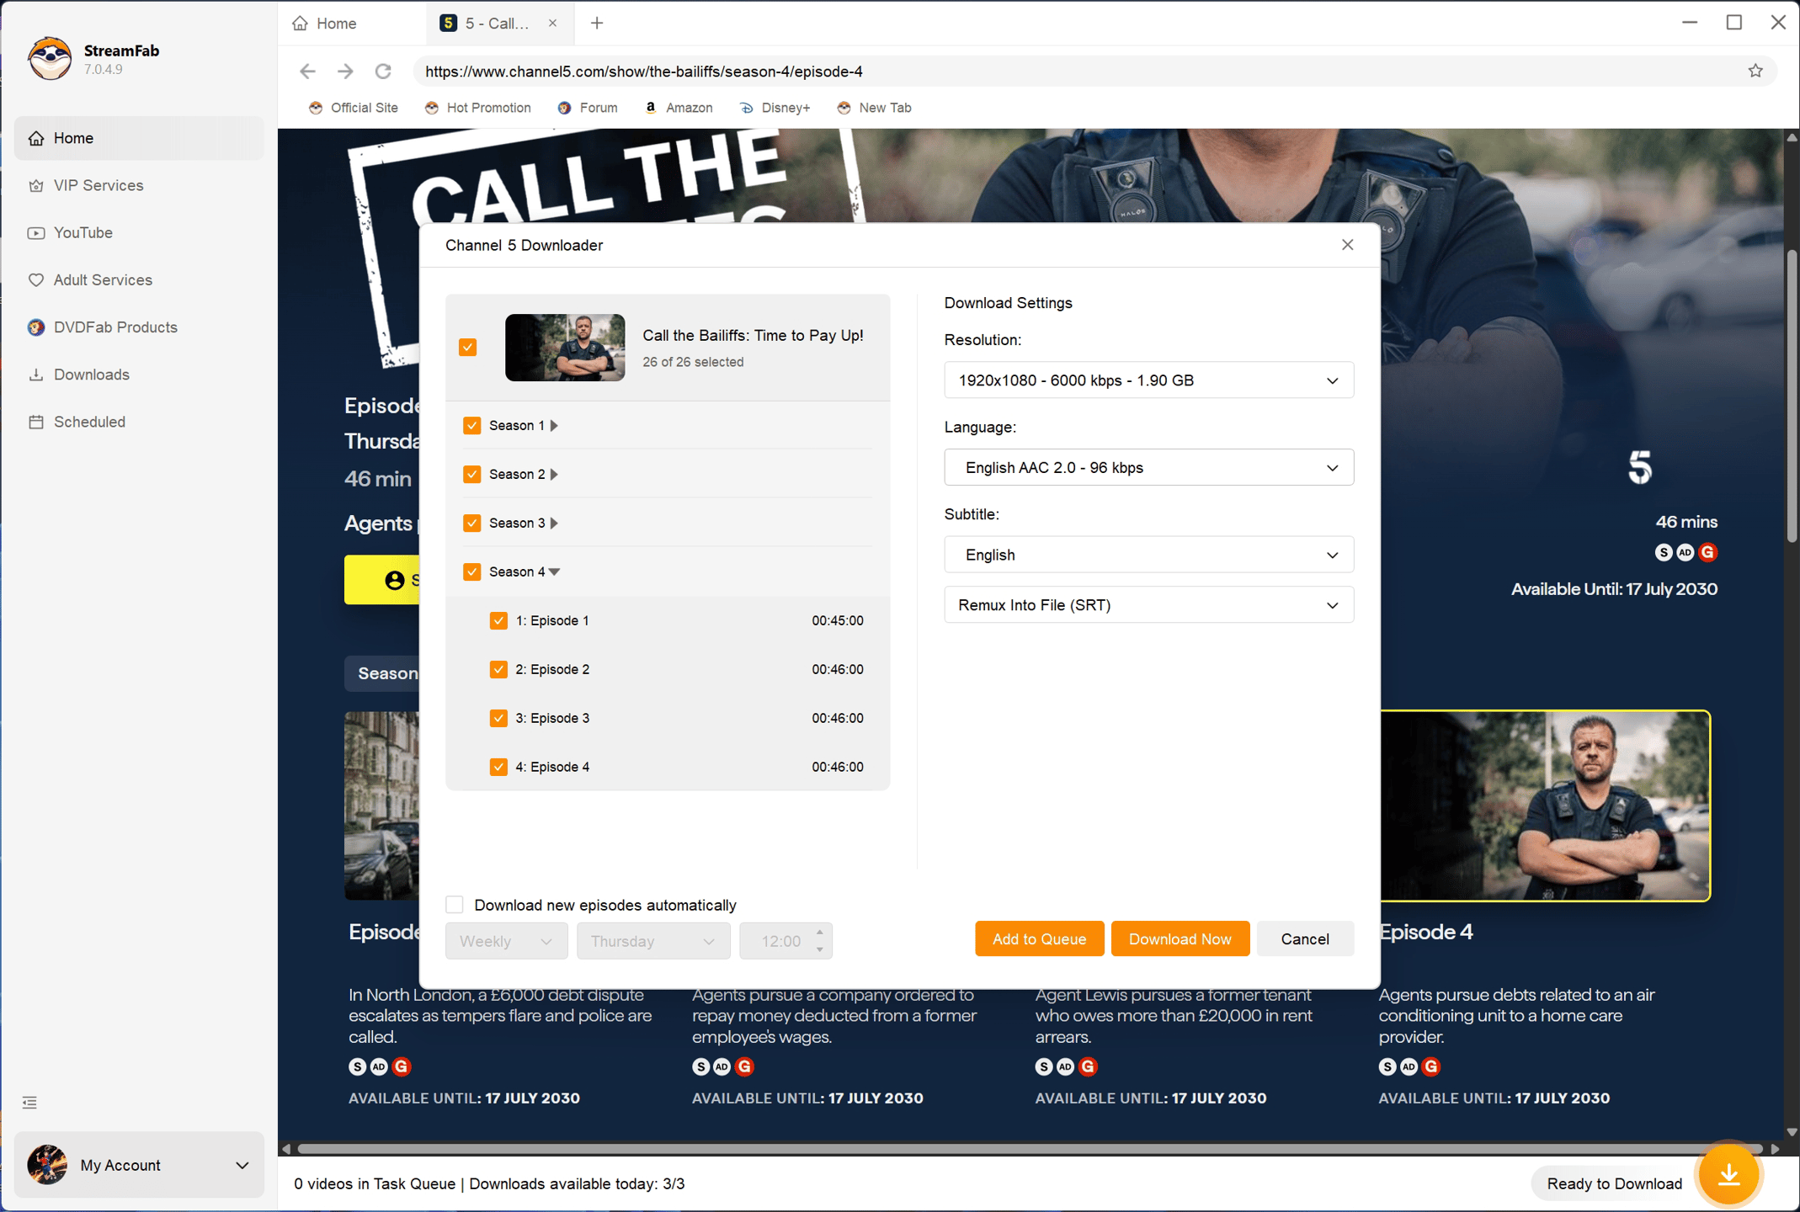This screenshot has height=1212, width=1800.
Task: Open the Downloads sidebar section
Action: (x=139, y=375)
